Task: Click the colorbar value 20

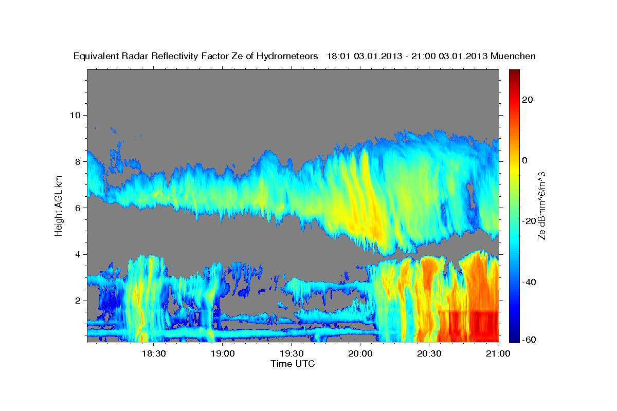Action: [527, 100]
